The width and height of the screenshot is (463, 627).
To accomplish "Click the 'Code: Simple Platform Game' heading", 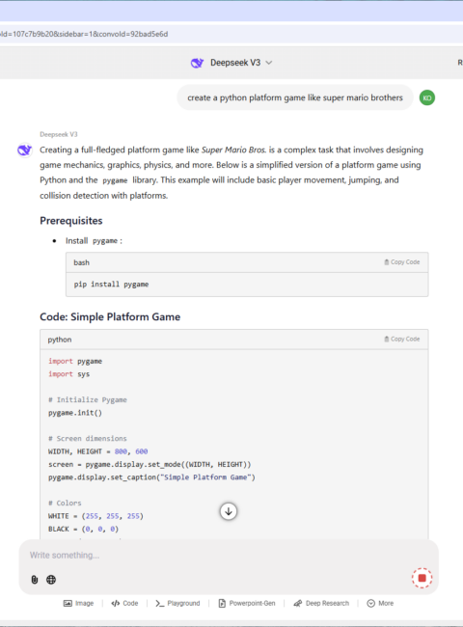I will [110, 317].
